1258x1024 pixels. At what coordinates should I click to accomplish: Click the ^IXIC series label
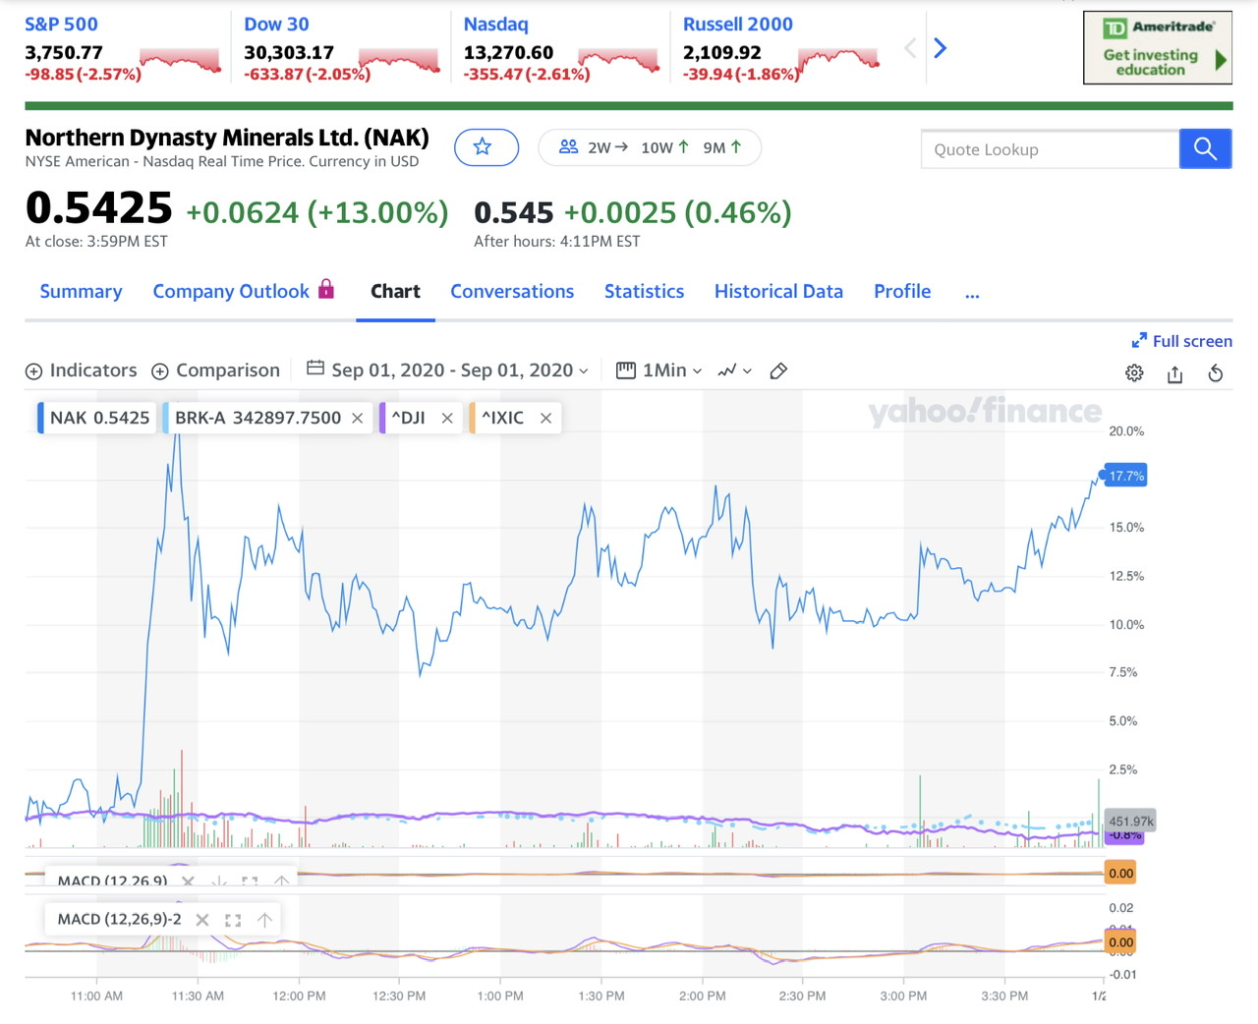pos(502,418)
